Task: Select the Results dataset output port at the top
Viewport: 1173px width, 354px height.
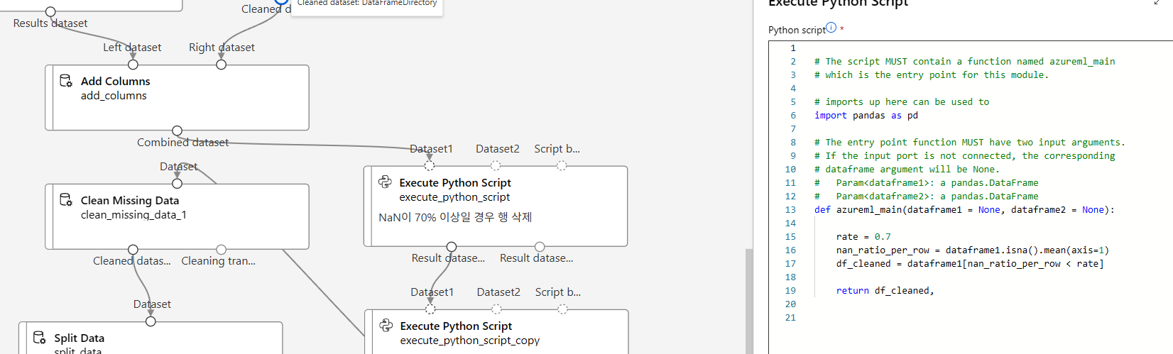Action: (x=50, y=11)
